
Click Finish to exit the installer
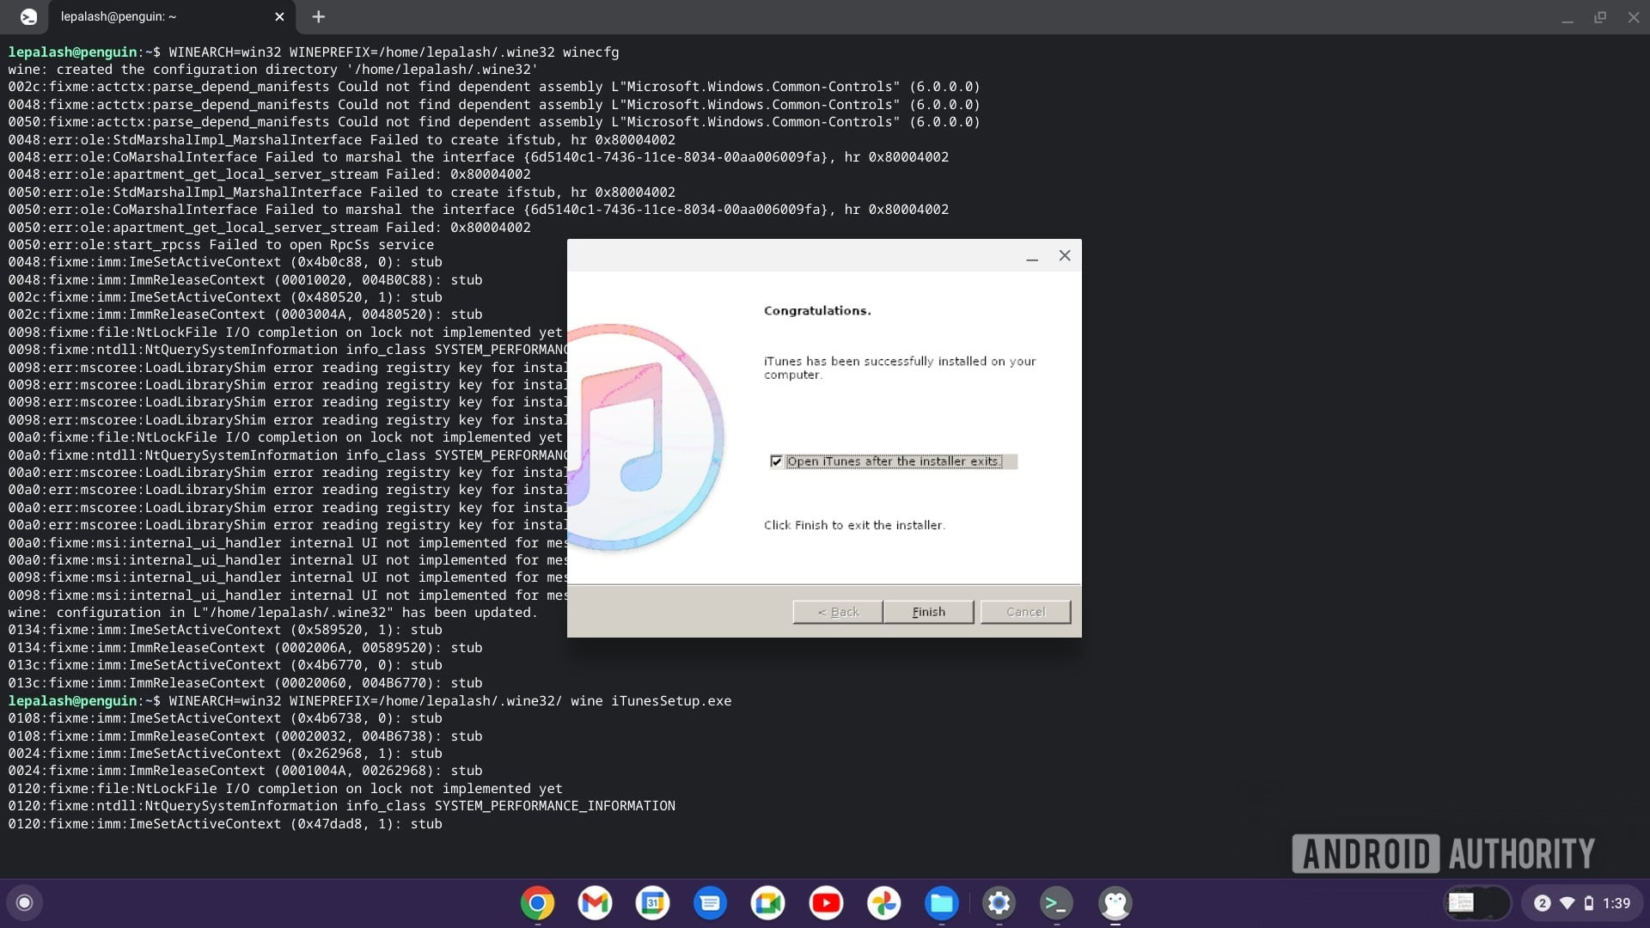(x=928, y=612)
